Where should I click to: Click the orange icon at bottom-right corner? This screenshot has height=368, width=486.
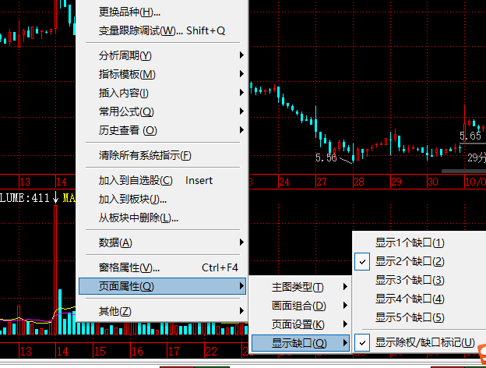pyautogui.click(x=481, y=354)
